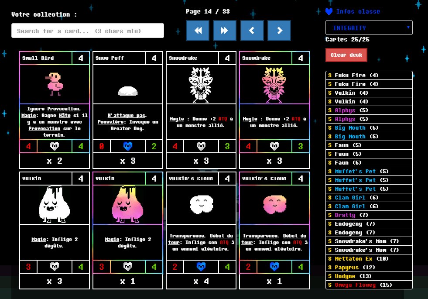The width and height of the screenshot is (428, 299).
Task: Click the blue heart on Snow Poff card
Action: [x=128, y=146]
